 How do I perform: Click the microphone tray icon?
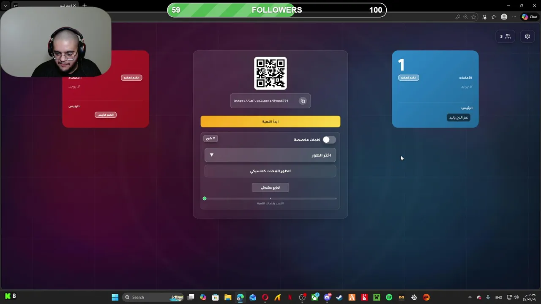pyautogui.click(x=488, y=297)
